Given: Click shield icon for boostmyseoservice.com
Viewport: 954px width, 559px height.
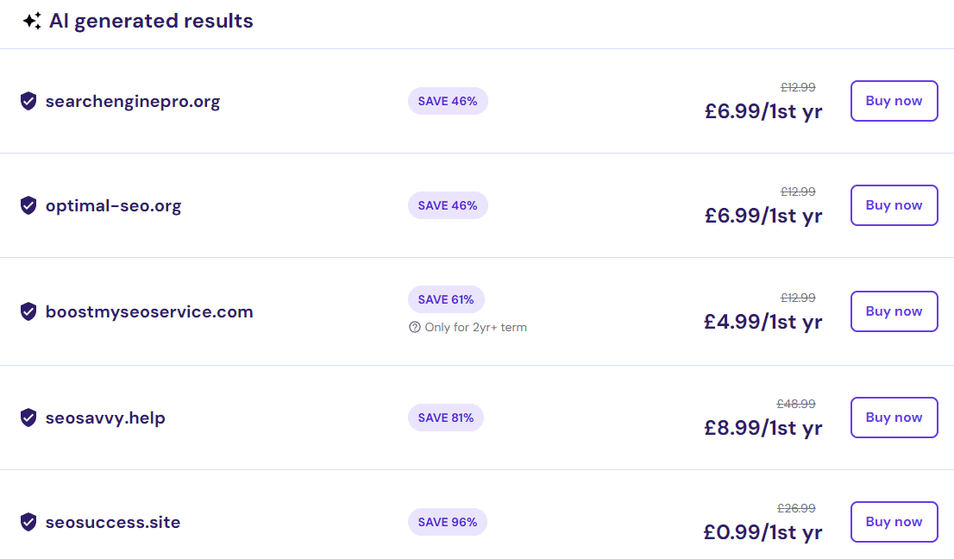Looking at the screenshot, I should 28,311.
